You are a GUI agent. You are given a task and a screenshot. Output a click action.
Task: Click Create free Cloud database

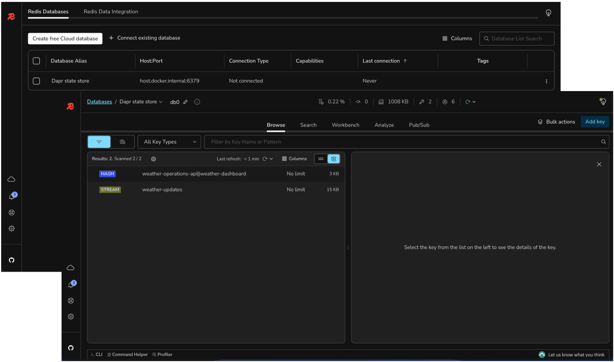(65, 38)
